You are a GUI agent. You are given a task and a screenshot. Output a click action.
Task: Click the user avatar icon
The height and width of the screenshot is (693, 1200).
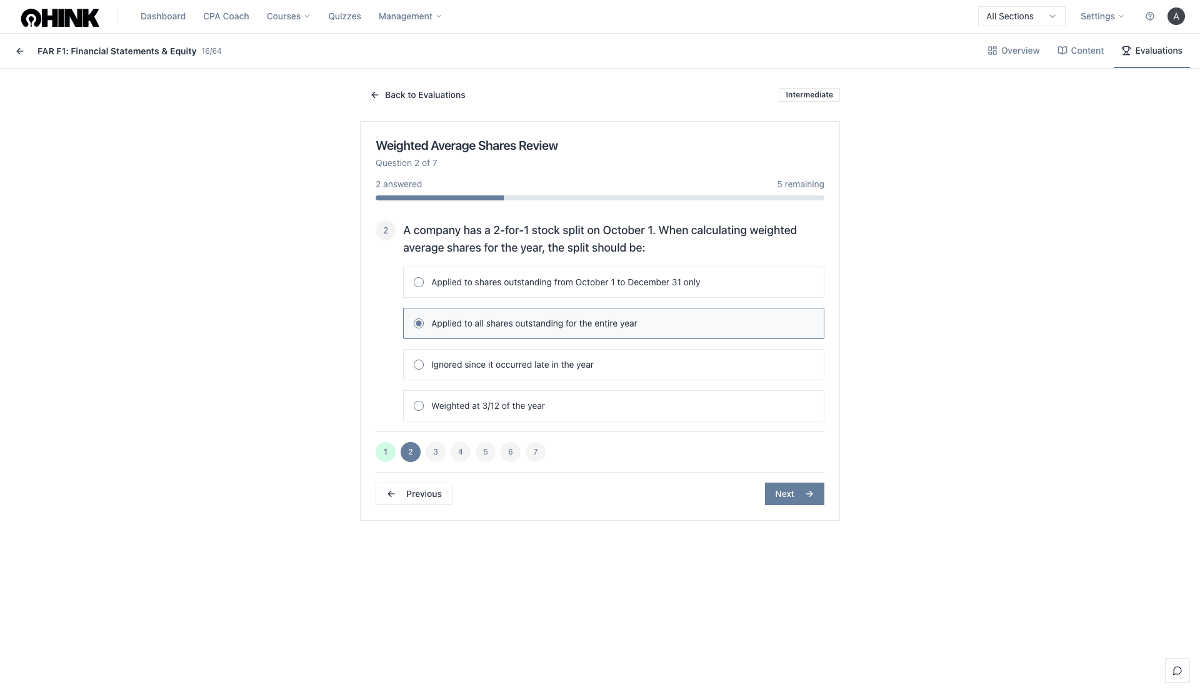click(x=1176, y=16)
